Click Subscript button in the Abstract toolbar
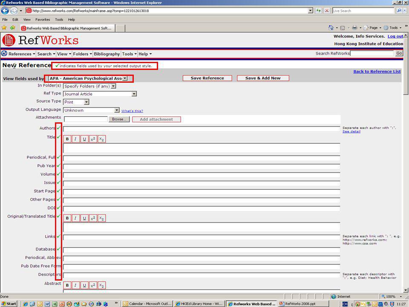409x307 pixels. click(101, 285)
